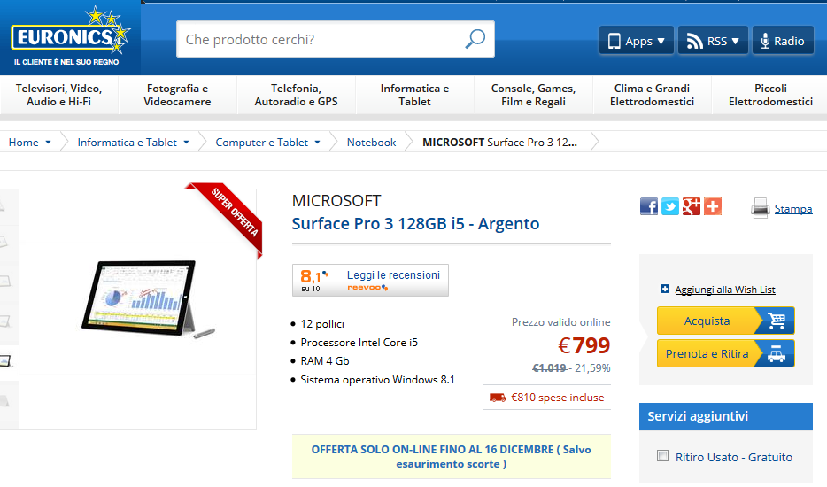
Task: Click the search magnifier icon
Action: pos(475,39)
